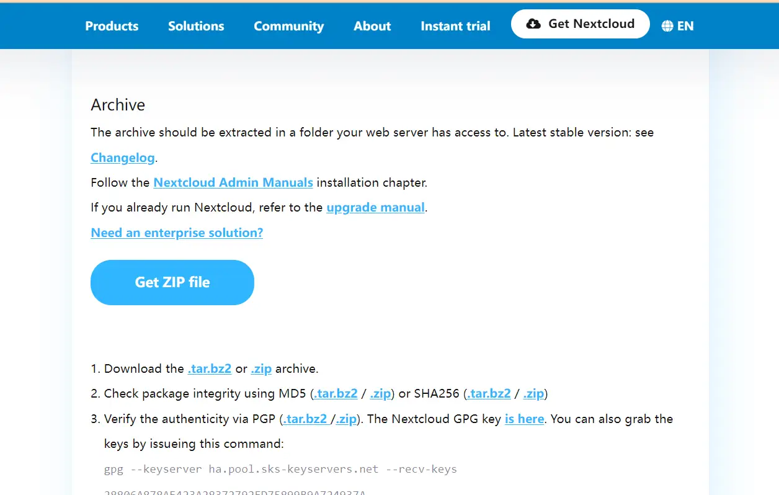Follow the upgrade manual link

pos(375,207)
